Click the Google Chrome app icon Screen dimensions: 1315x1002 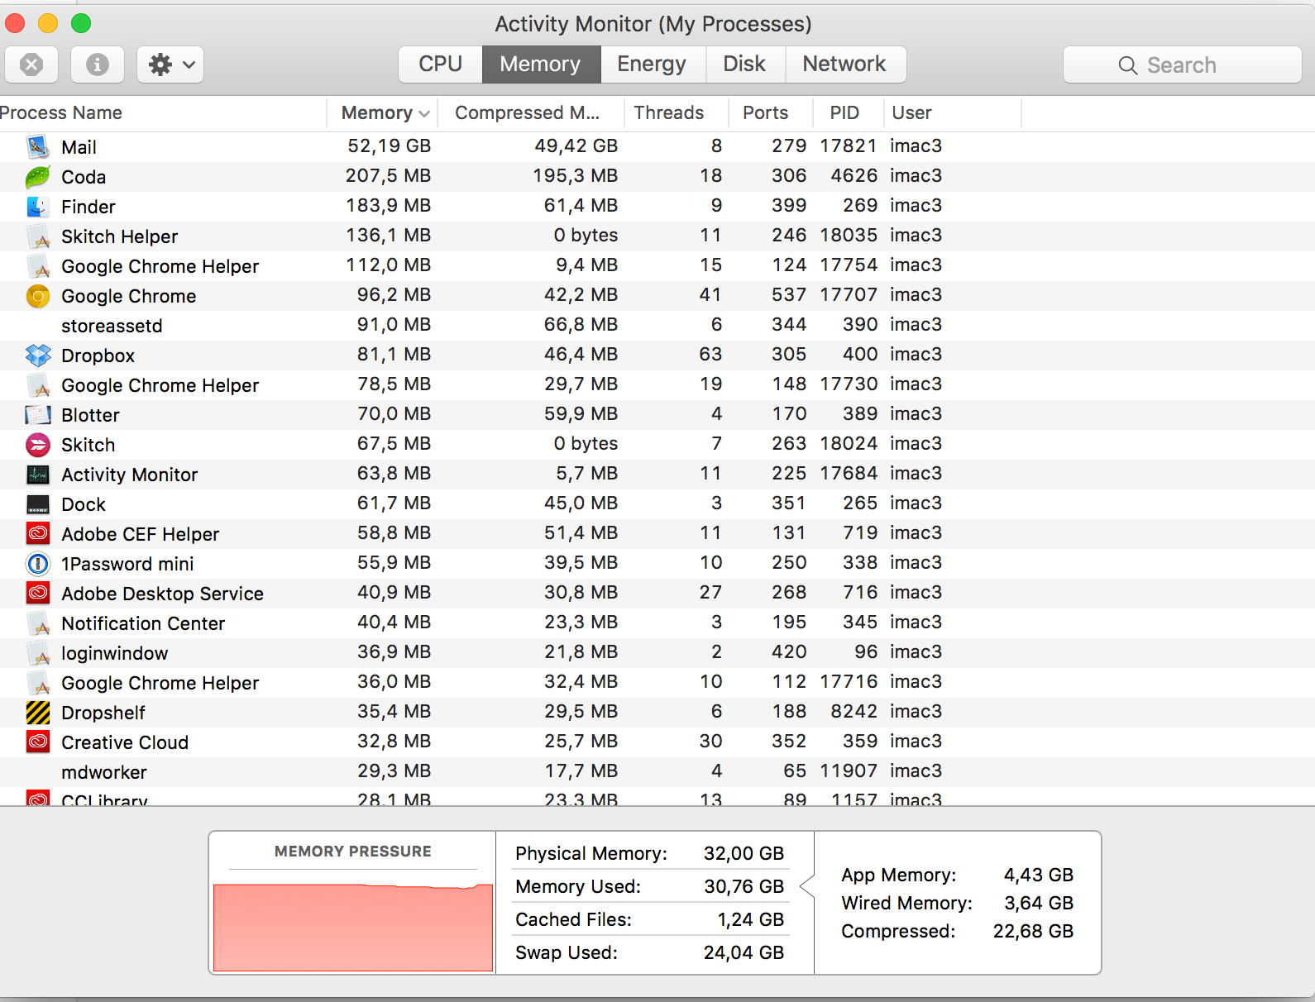[38, 296]
